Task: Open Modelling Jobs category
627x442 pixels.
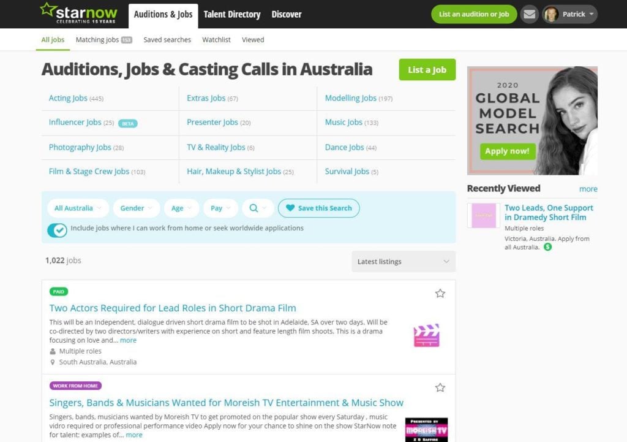Action: (x=351, y=98)
